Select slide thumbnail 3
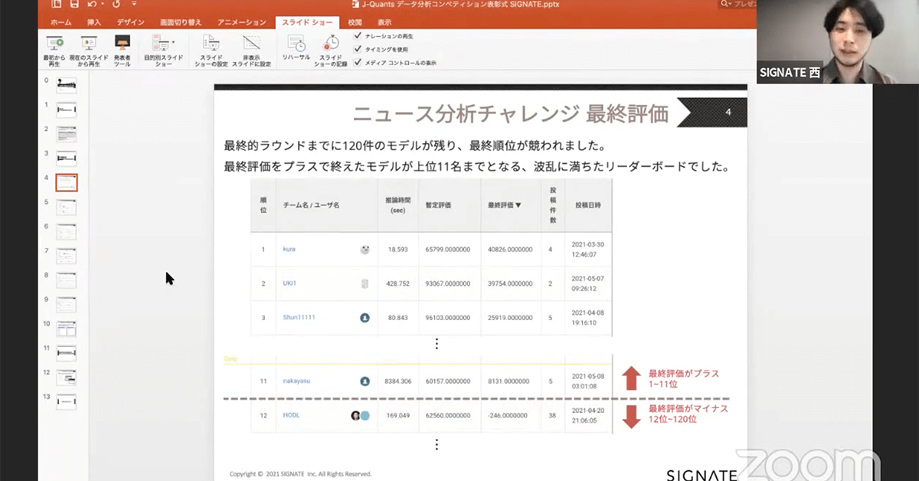This screenshot has height=481, width=919. pos(67,159)
